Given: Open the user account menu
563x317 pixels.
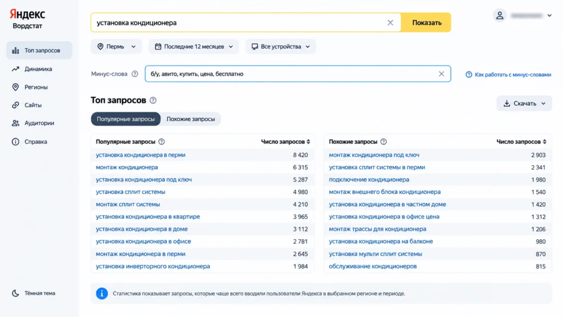Looking at the screenshot, I should tap(549, 15).
